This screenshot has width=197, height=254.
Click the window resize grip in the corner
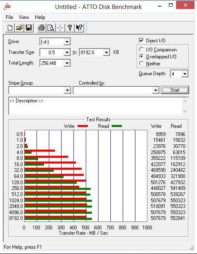(192, 247)
